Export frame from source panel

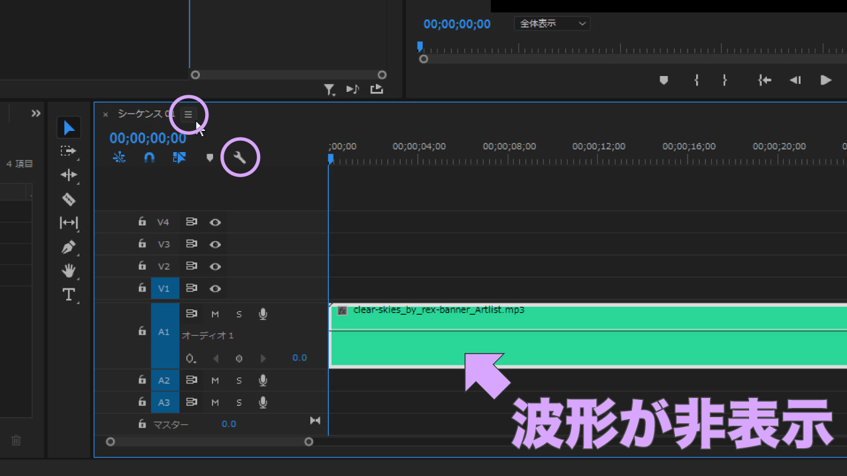pyautogui.click(x=377, y=89)
